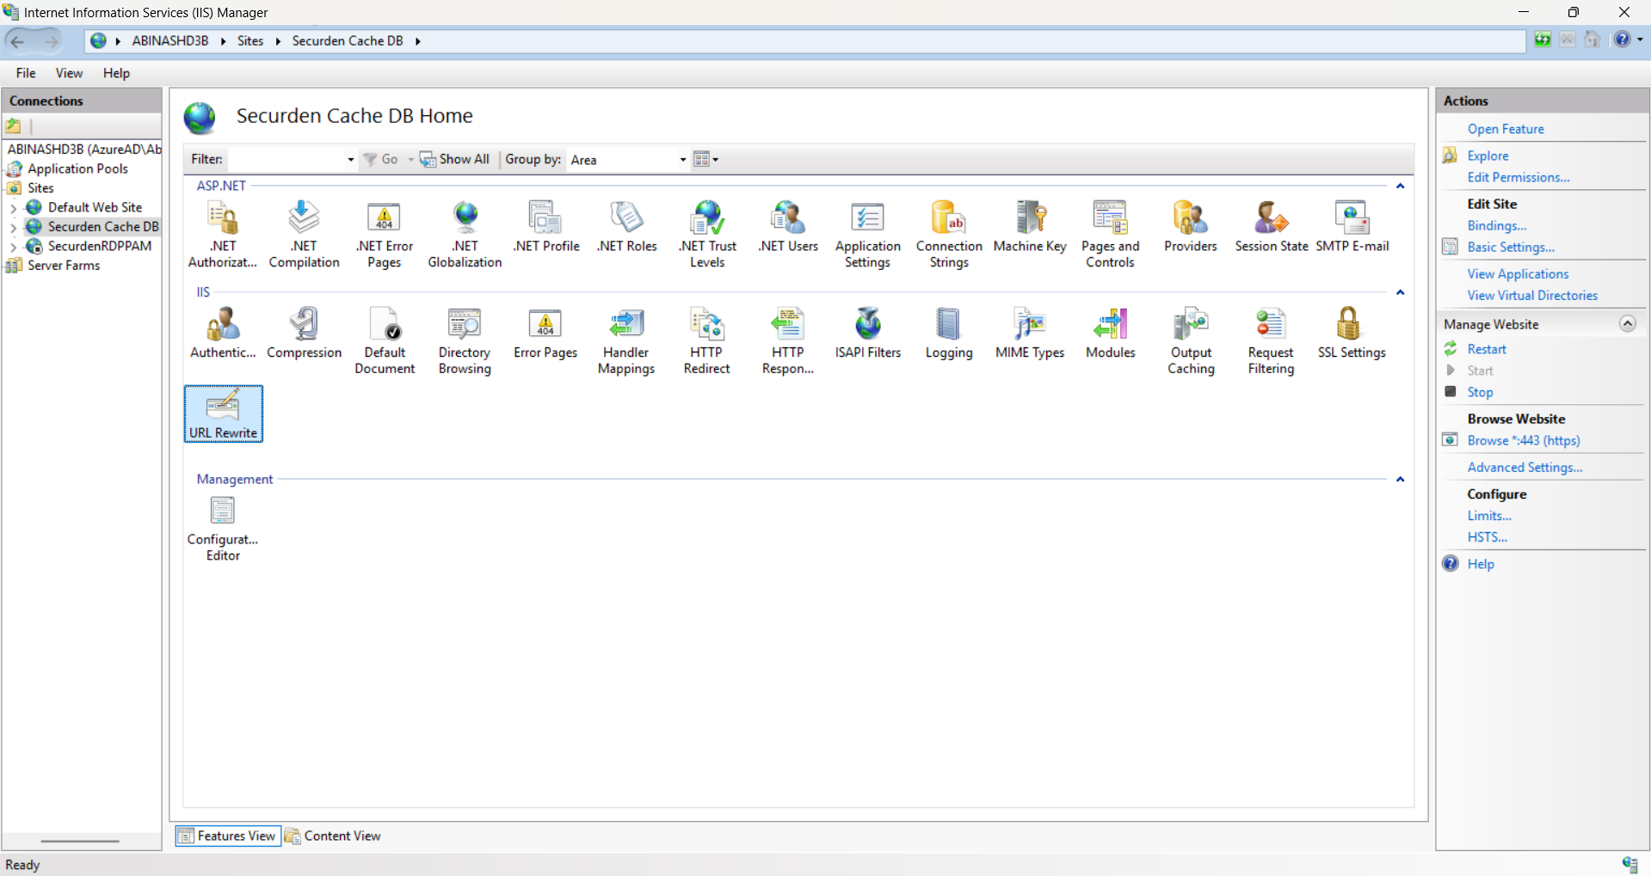Select the IIS Error Pages icon
Screen dimensions: 1651x876
click(545, 334)
